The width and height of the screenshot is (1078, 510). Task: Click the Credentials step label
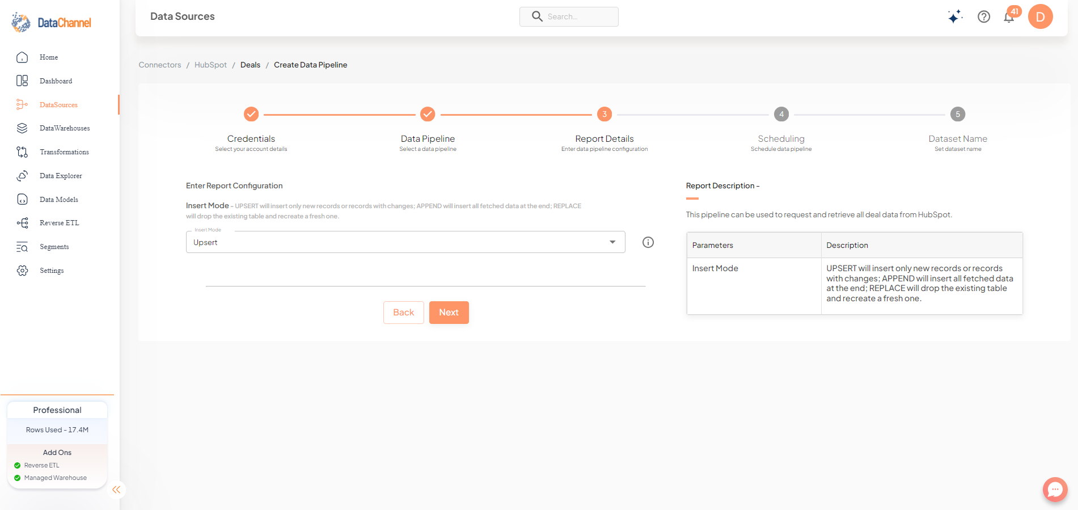pyautogui.click(x=251, y=138)
